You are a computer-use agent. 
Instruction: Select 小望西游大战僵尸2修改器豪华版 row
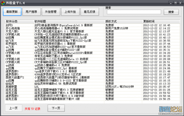tap(92, 77)
